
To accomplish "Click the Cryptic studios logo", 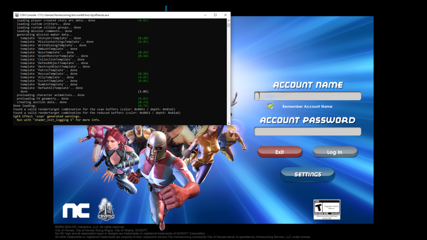I will pos(106,209).
